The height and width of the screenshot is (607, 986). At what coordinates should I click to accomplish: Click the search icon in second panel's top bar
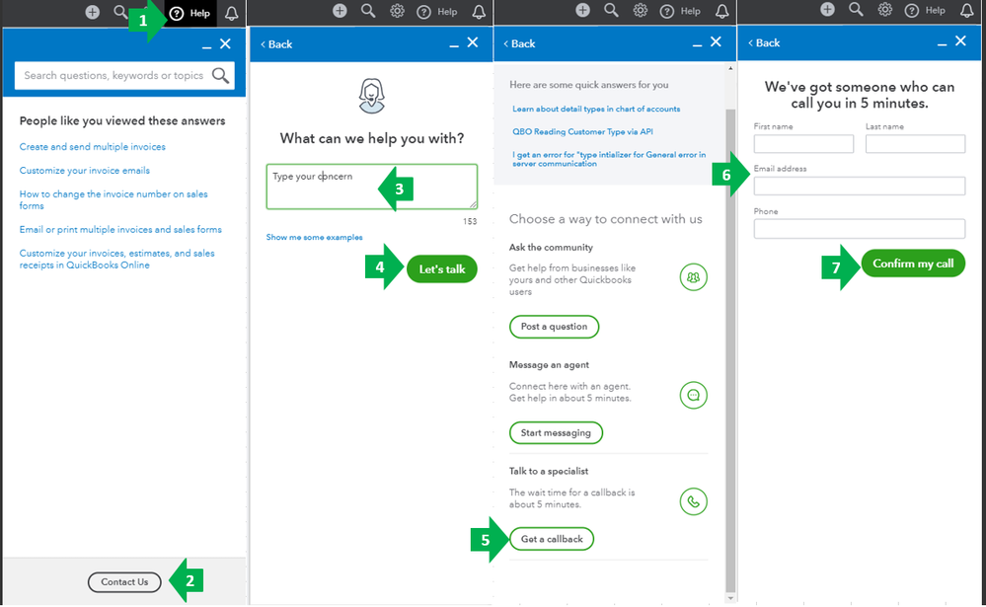(x=368, y=11)
